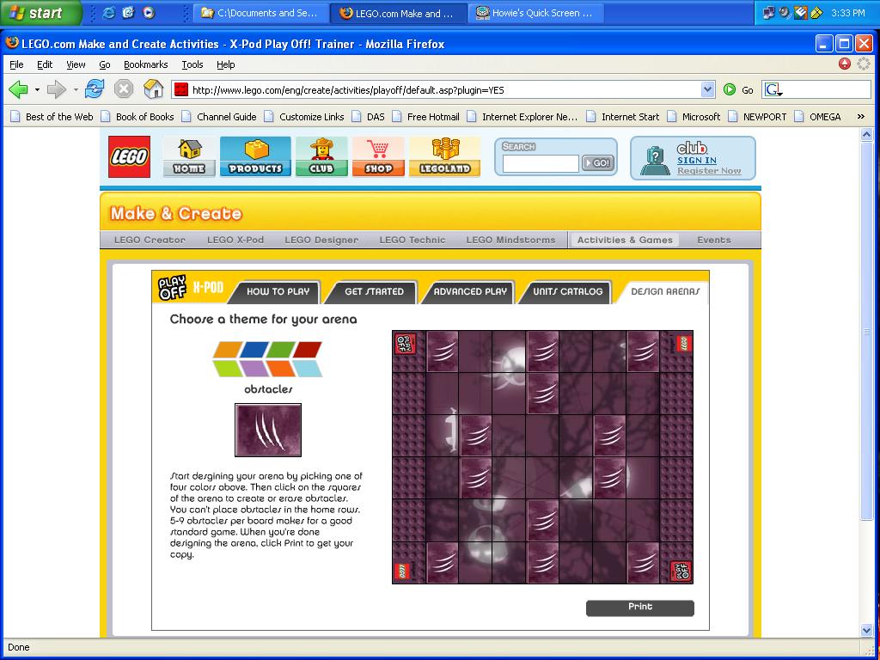Open the LEGO Shop cart icon
Image resolution: width=880 pixels, height=660 pixels.
(378, 156)
